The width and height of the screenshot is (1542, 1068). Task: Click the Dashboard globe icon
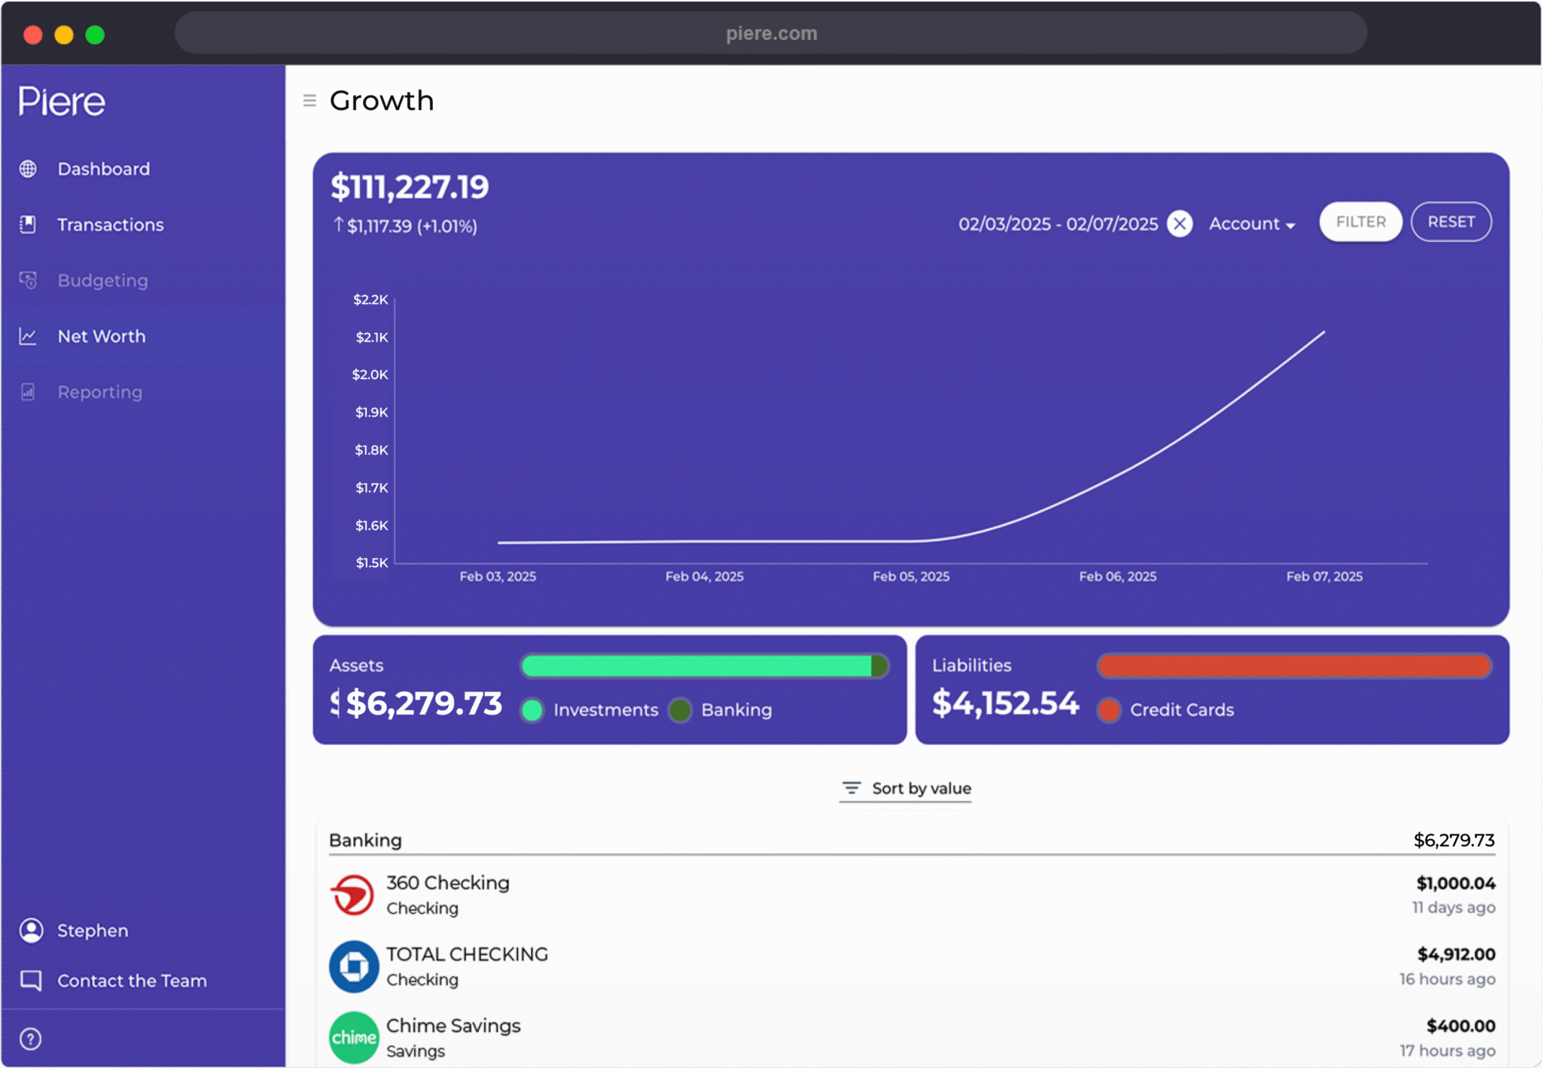click(x=28, y=169)
